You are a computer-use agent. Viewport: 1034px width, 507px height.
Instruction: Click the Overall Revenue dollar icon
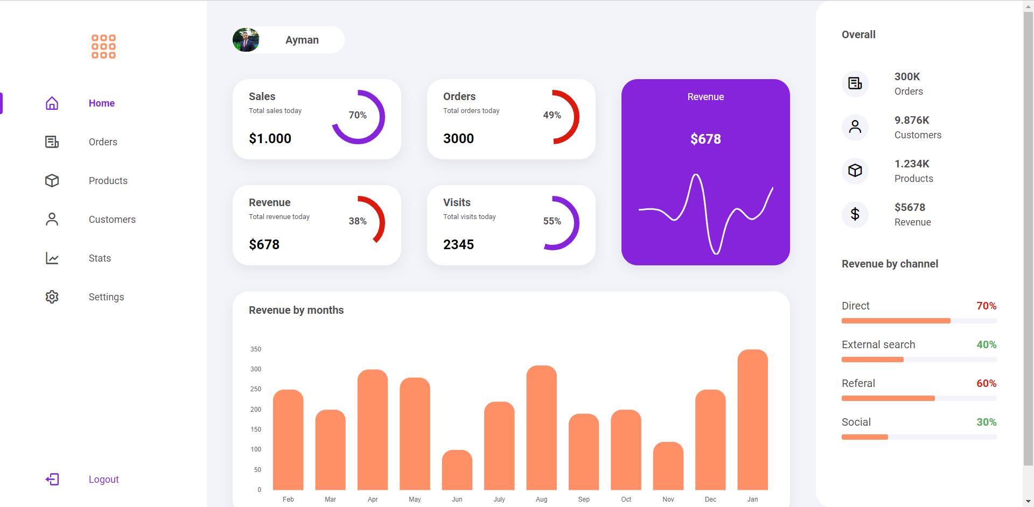(855, 215)
